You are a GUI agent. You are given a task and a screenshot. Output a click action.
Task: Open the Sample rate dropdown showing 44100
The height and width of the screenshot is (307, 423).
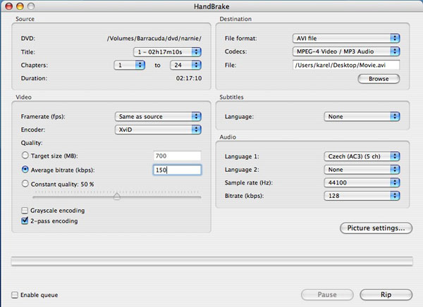coord(362,182)
